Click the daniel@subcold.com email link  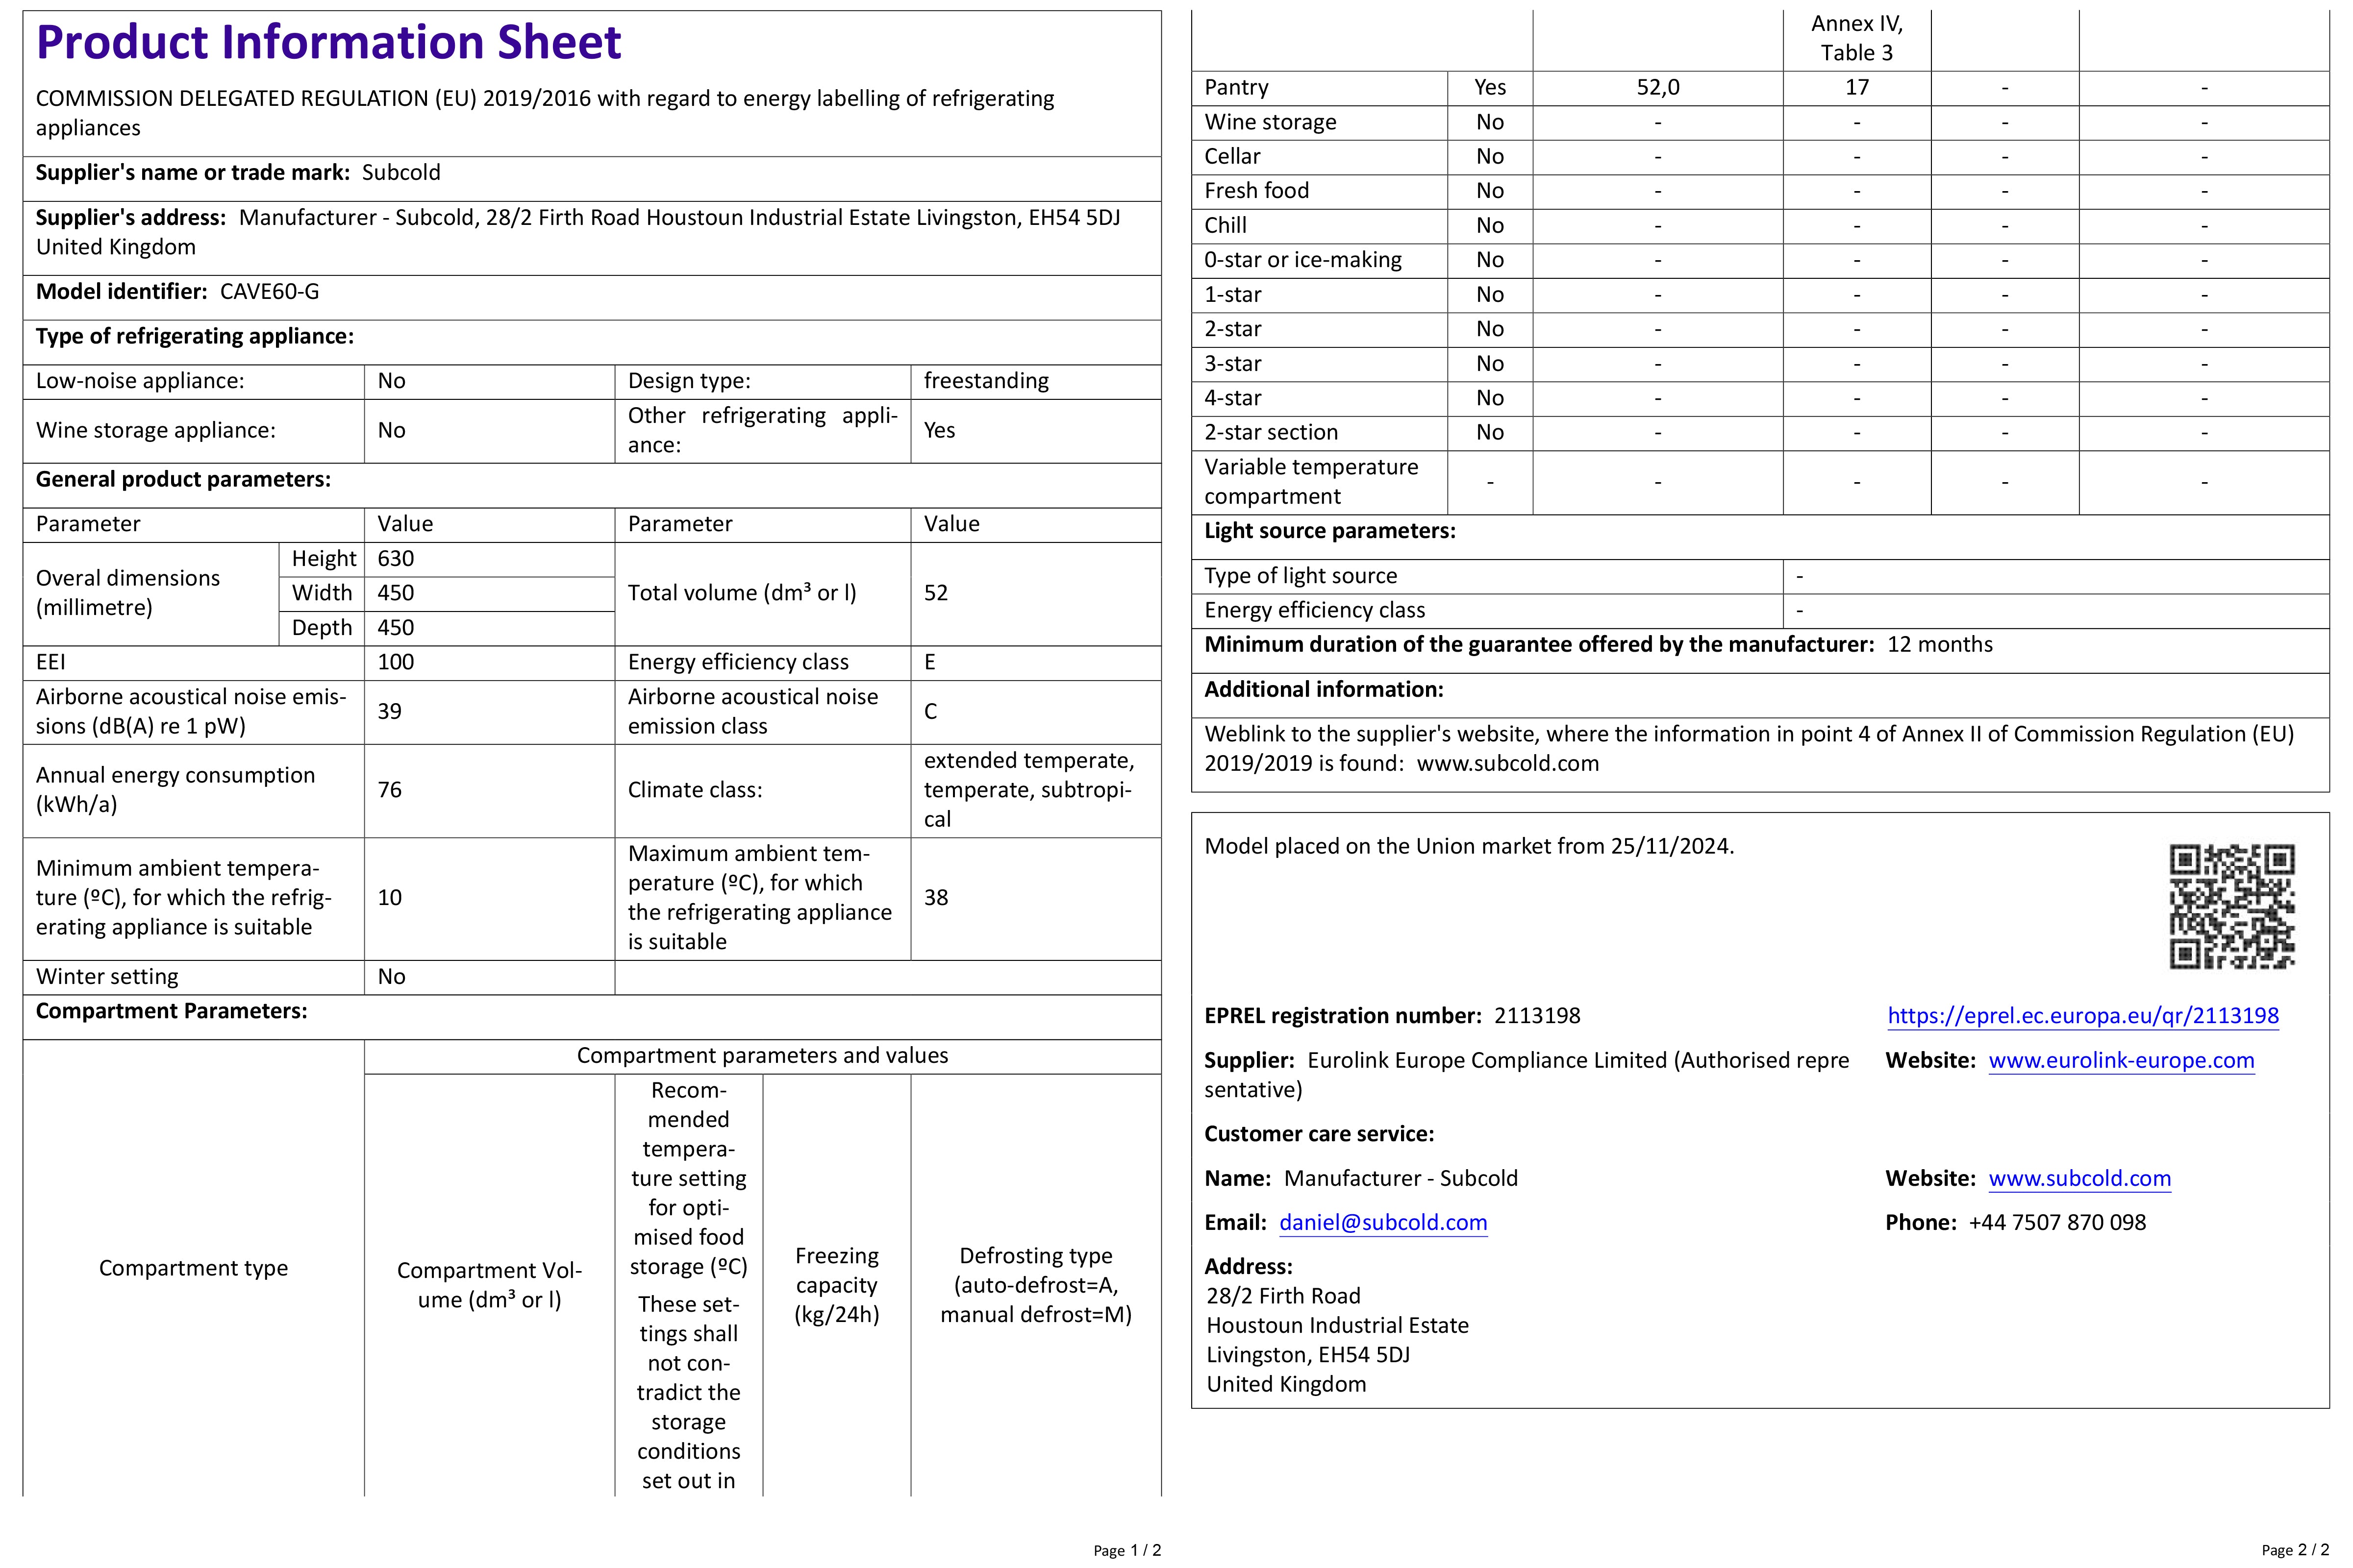pos(1382,1222)
